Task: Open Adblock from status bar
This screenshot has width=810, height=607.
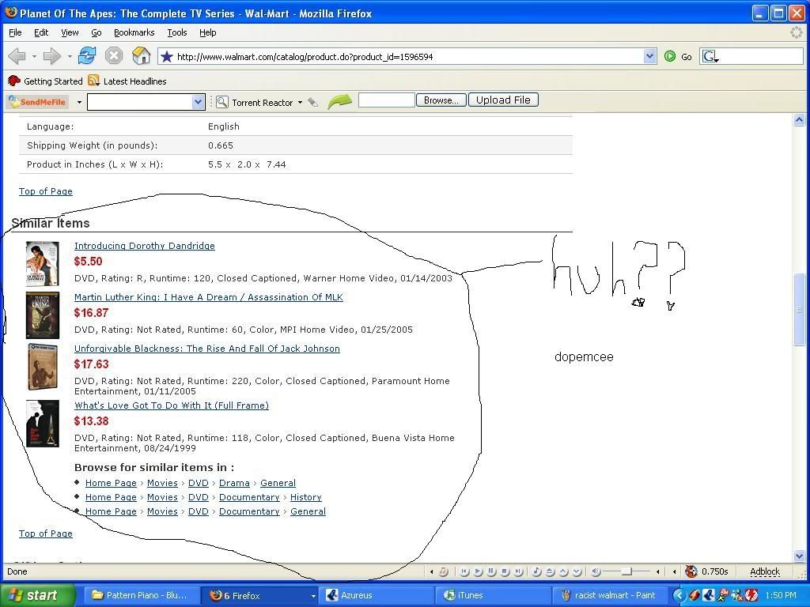Action: pyautogui.click(x=765, y=571)
